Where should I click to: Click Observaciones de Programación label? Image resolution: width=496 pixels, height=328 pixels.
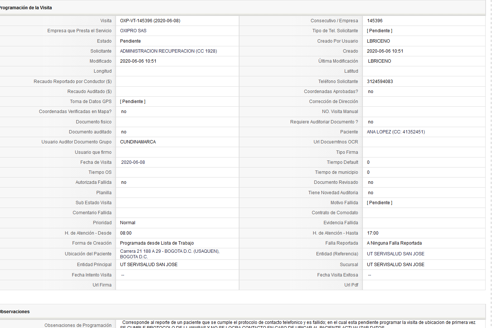click(78, 325)
